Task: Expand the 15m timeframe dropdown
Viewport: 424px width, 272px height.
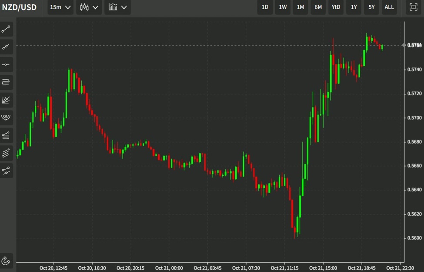Action: pyautogui.click(x=60, y=7)
